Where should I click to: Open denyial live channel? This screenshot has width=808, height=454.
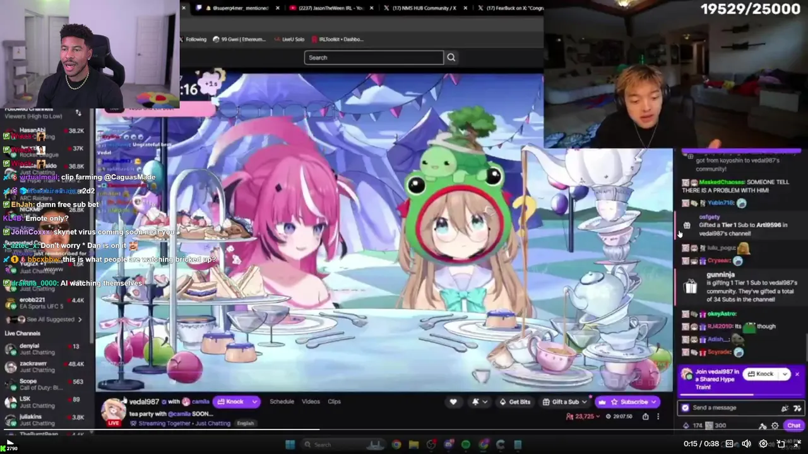click(x=44, y=349)
